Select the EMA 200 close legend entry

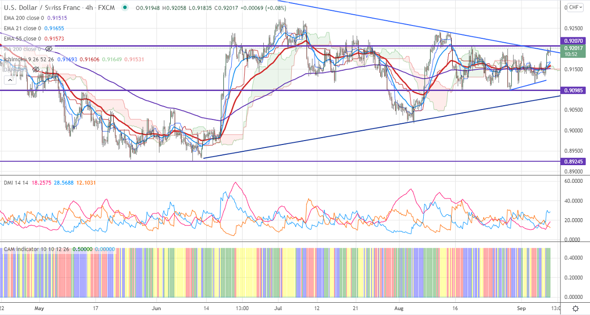coord(24,18)
